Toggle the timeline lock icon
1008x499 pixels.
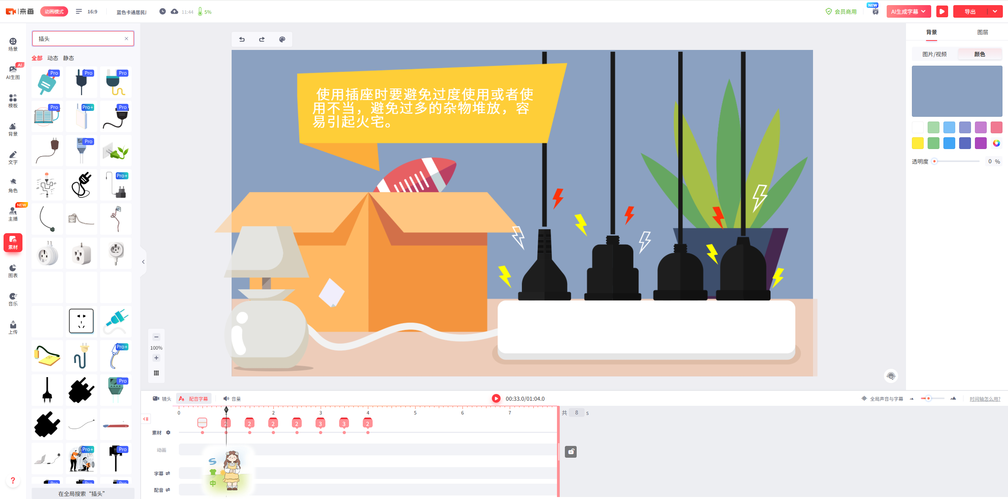pos(570,452)
